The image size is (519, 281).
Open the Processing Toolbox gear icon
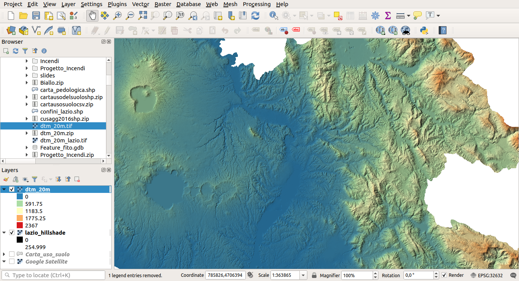coord(375,16)
